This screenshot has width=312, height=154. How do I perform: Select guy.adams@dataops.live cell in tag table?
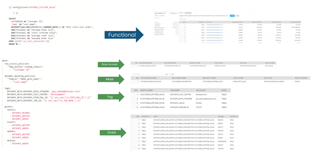pyautogui.click(x=206, y=99)
